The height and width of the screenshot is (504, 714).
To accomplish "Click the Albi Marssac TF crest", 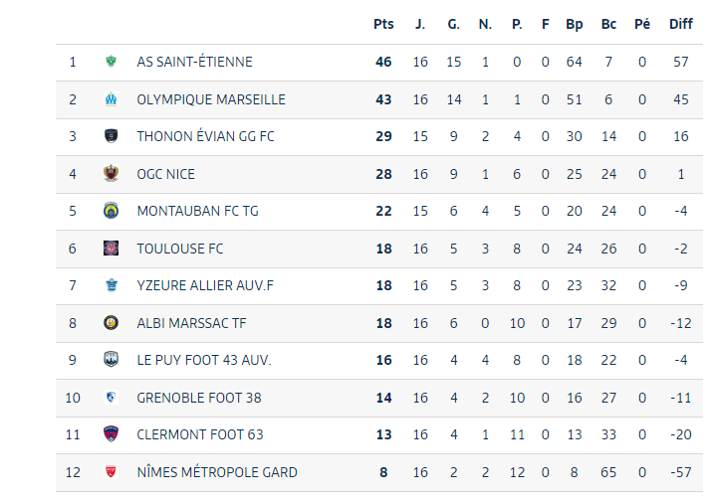I will [x=111, y=323].
